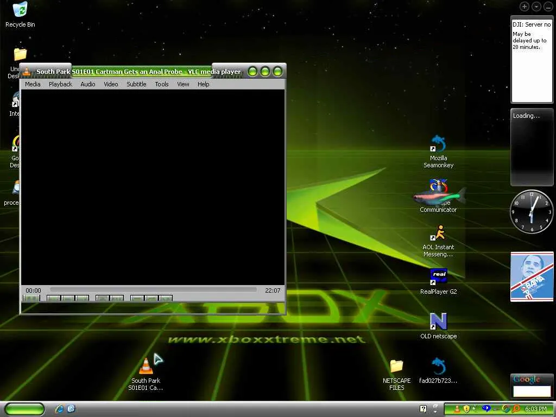Screen dimensions: 556x417
Task: Click the second quick launch browser icon
Action: click(x=71, y=409)
